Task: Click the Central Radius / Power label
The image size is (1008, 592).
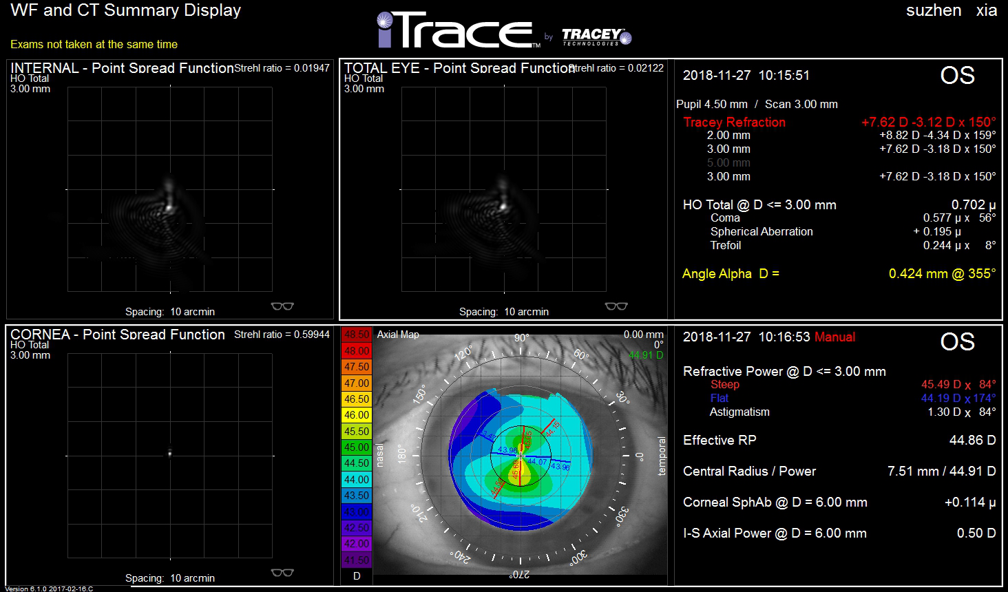Action: [749, 472]
